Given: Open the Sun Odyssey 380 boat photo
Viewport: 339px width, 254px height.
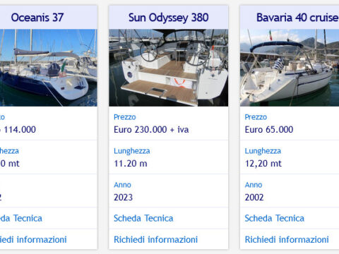Looking at the screenshot, I should (x=169, y=68).
